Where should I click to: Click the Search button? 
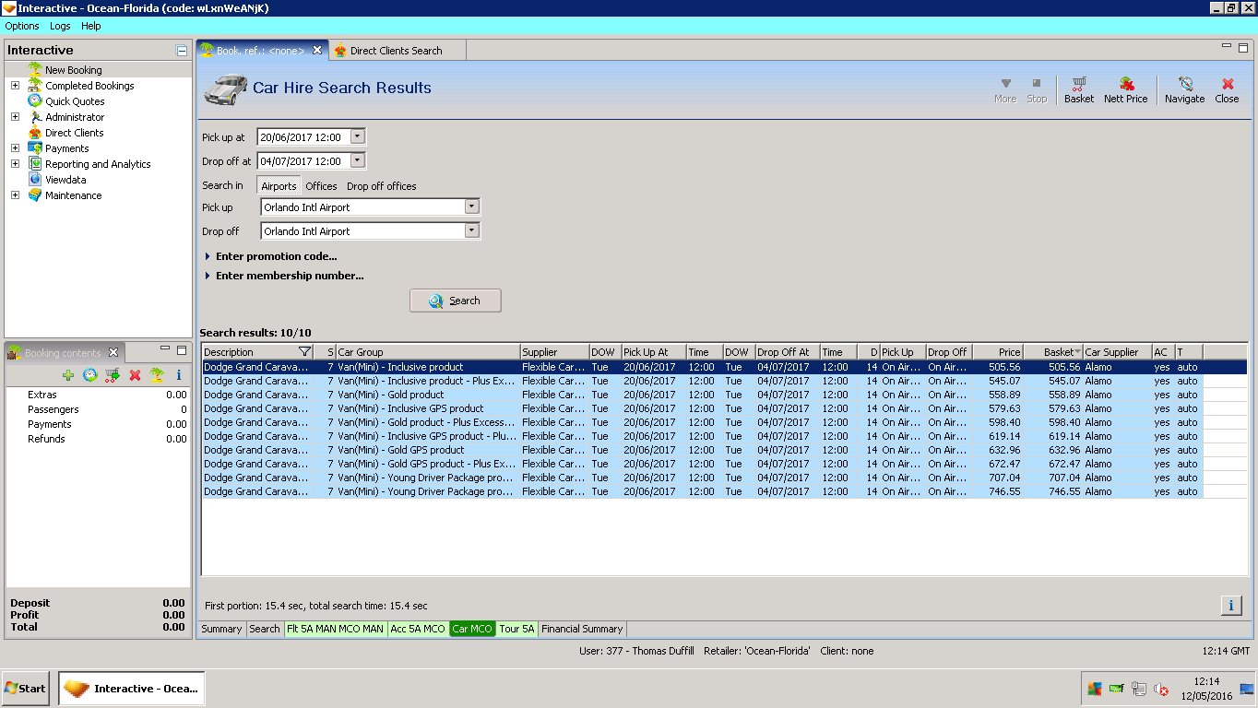click(456, 301)
